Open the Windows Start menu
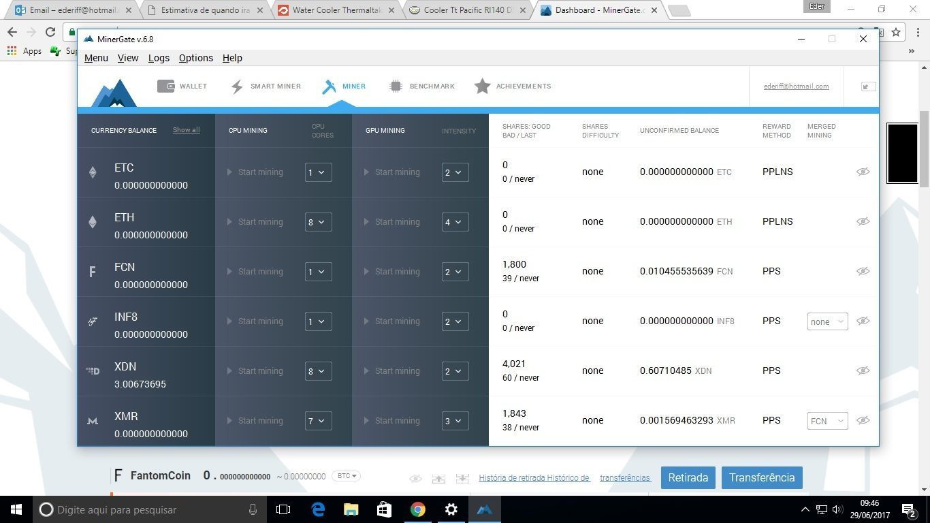 (16, 509)
